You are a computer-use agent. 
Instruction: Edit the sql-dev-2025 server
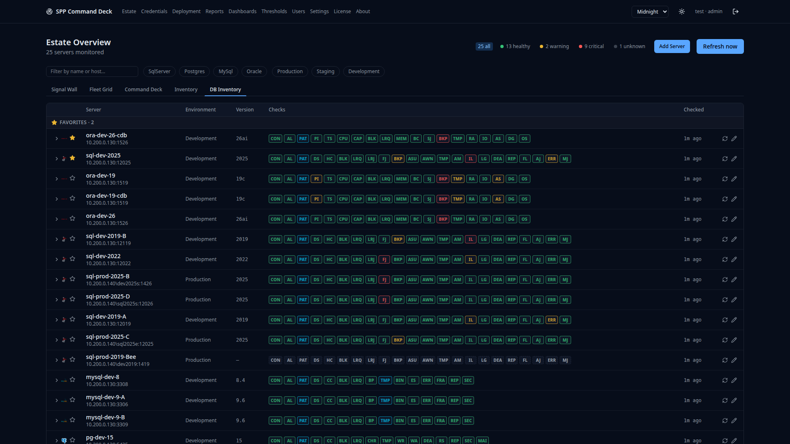pyautogui.click(x=734, y=159)
